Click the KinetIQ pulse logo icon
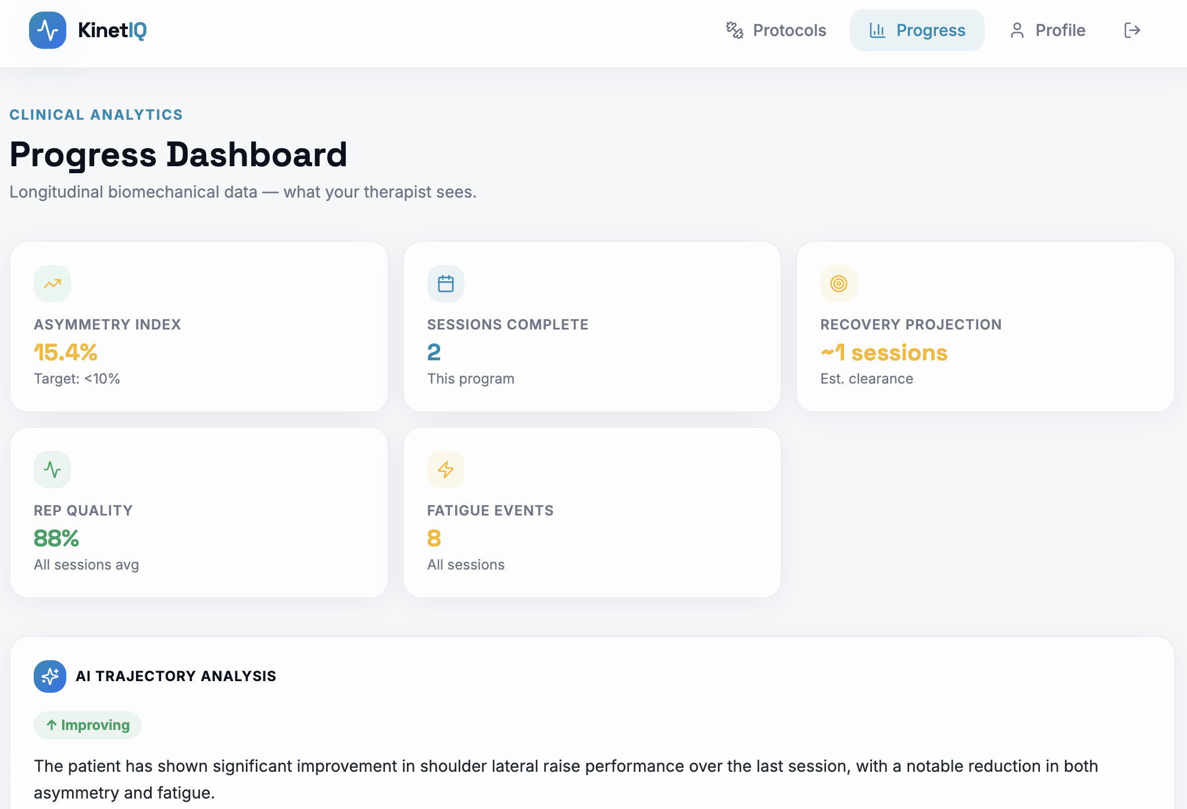1187x809 pixels. point(48,30)
